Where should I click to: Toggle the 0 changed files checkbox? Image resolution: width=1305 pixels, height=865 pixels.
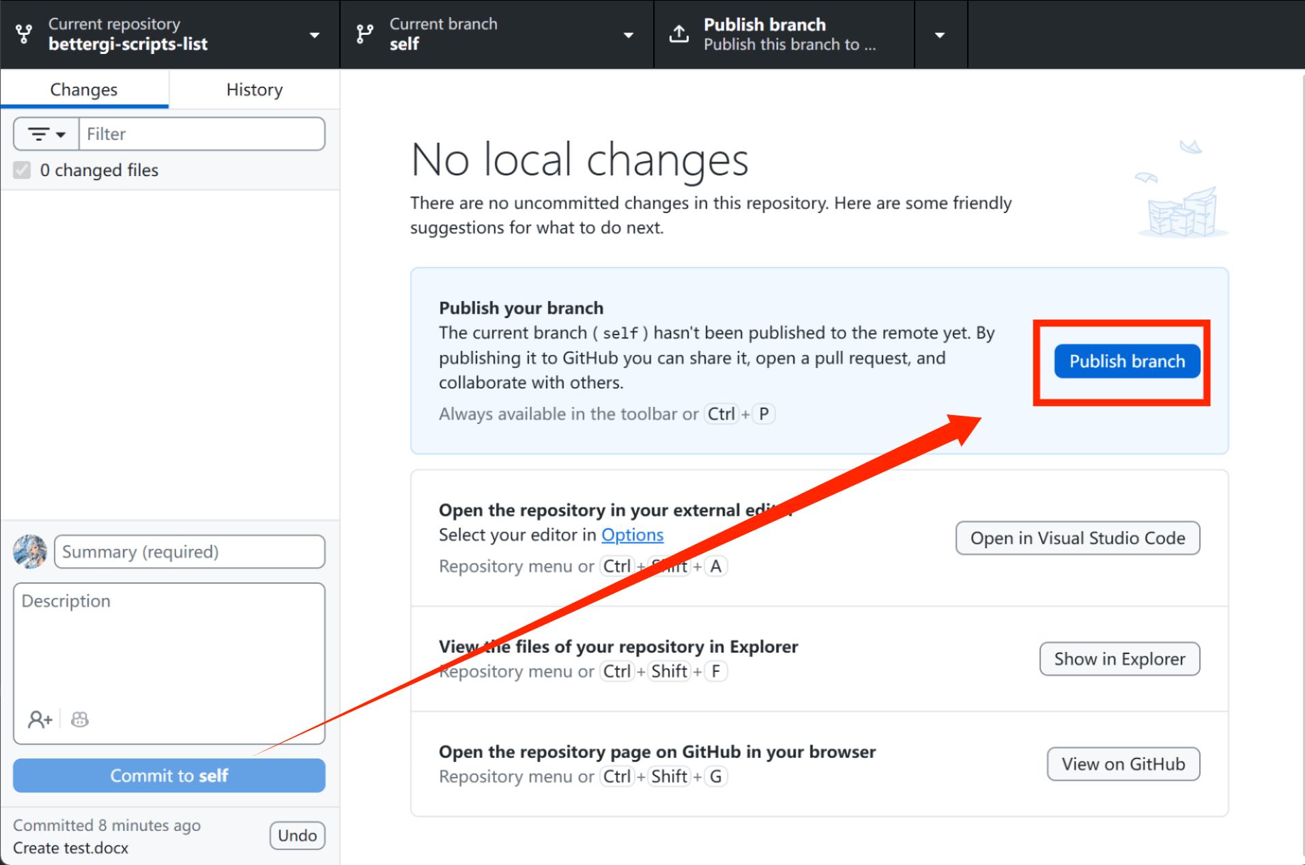[23, 170]
